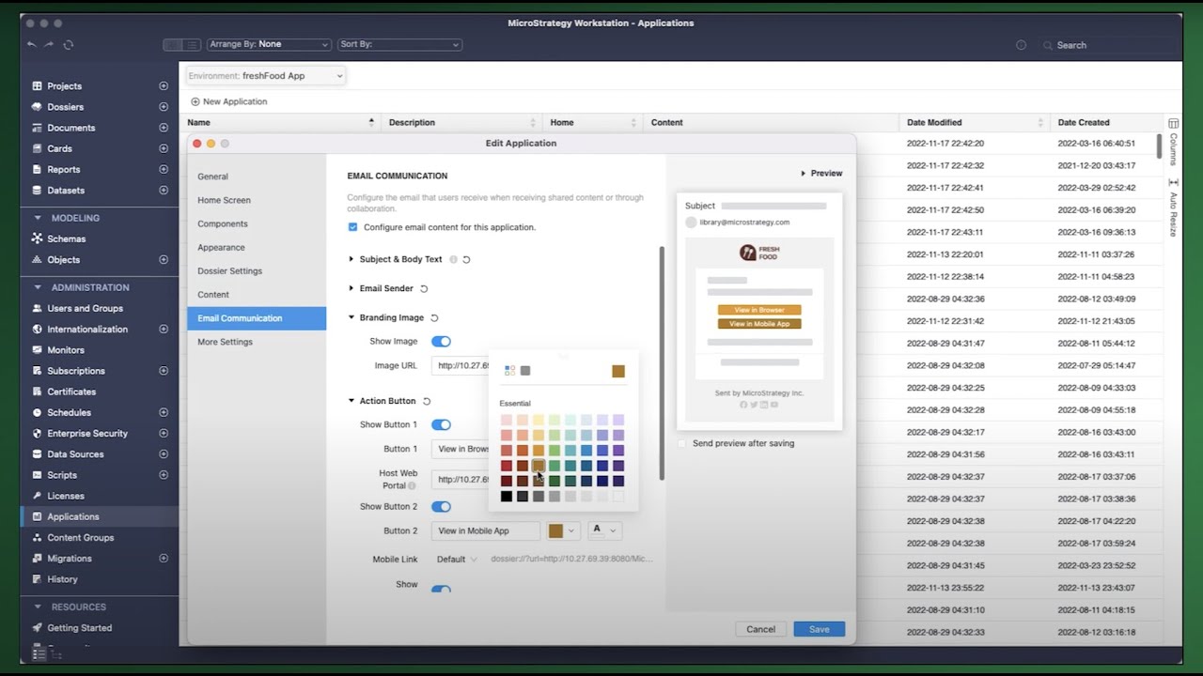The image size is (1203, 676).
Task: Open the Scripts sidebar icon
Action: pyautogui.click(x=38, y=475)
